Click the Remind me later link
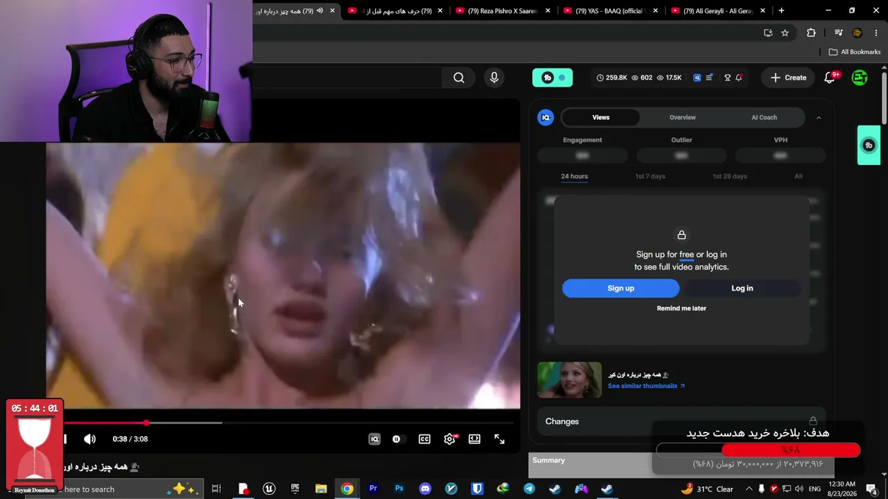The height and width of the screenshot is (499, 888). tap(681, 308)
